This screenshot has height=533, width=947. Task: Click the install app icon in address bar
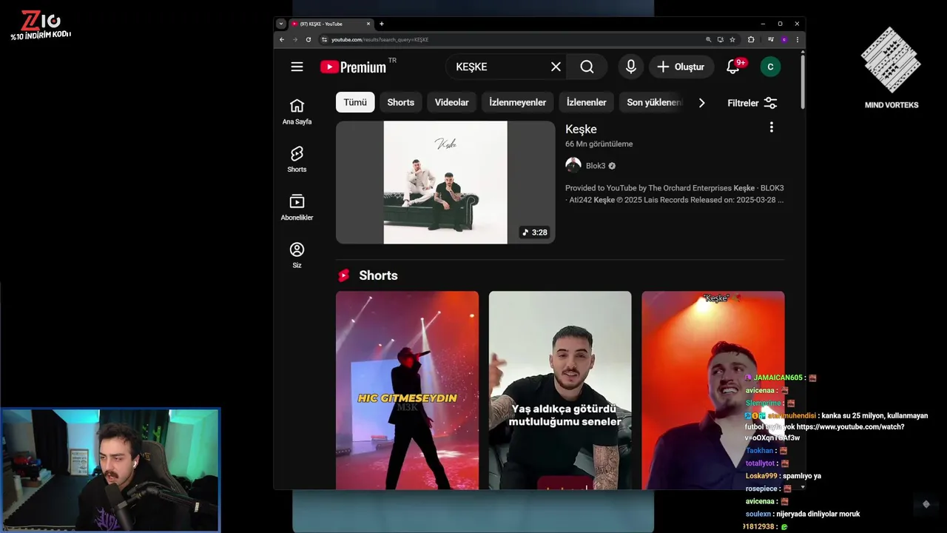pyautogui.click(x=721, y=39)
